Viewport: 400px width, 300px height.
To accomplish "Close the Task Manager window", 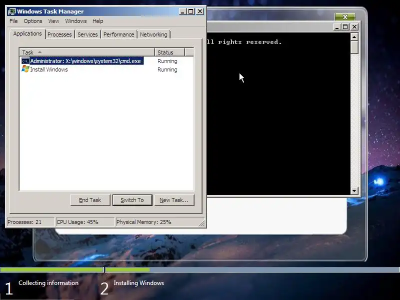I will 200,11.
